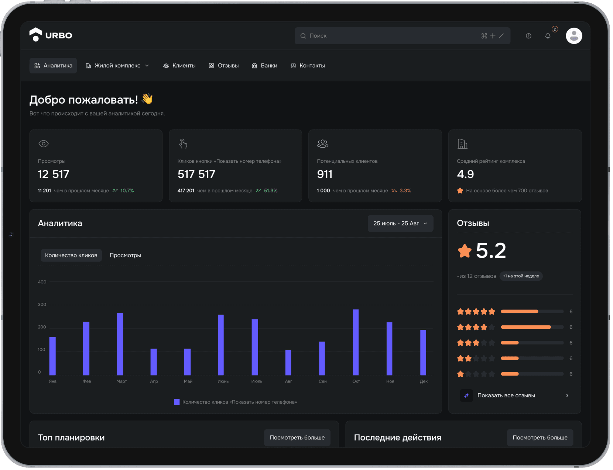613x470 pixels.
Task: Click the downward trend arrow next to 3.3%
Action: [x=394, y=191]
